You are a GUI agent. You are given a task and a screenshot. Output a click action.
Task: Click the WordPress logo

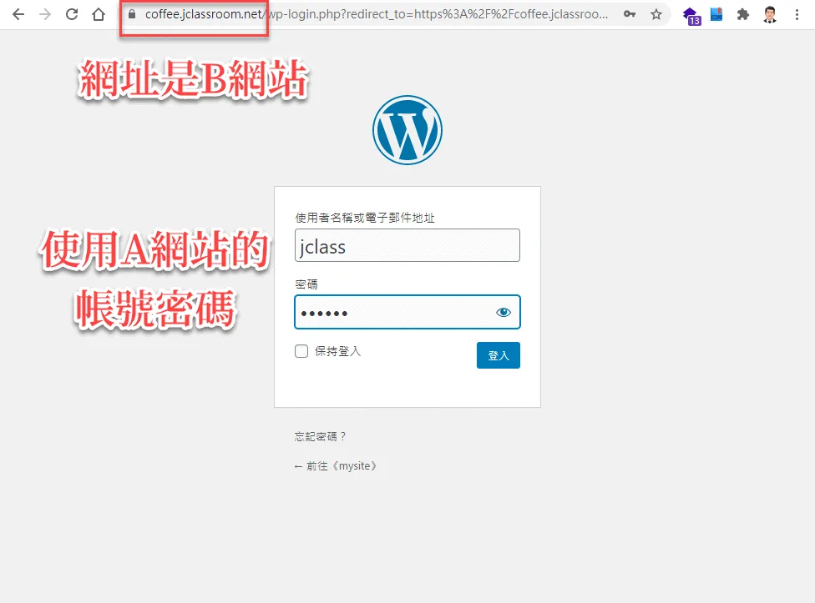(x=407, y=130)
